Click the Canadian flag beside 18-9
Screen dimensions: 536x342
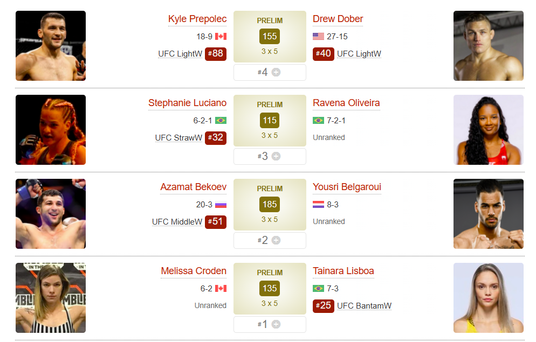click(x=221, y=37)
